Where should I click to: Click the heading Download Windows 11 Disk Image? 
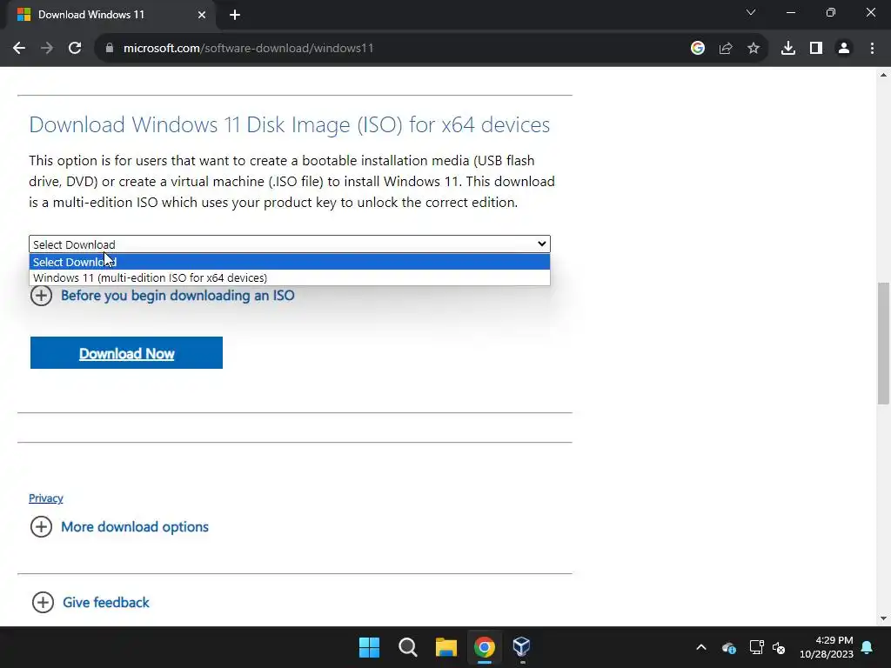289,124
